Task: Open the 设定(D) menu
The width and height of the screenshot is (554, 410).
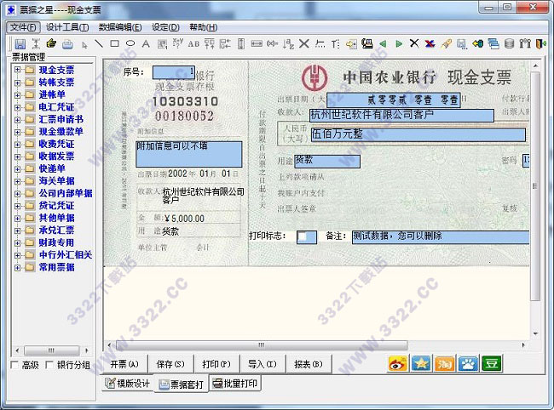Action: pyautogui.click(x=165, y=27)
